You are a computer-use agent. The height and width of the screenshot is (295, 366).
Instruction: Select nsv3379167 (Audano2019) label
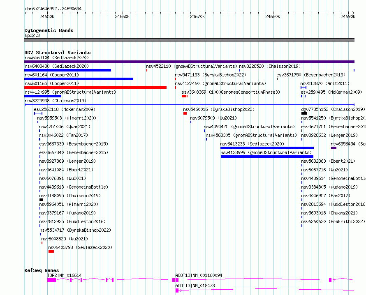[67, 213]
